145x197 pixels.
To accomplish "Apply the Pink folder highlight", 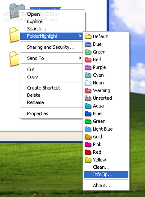I will tap(88, 144).
